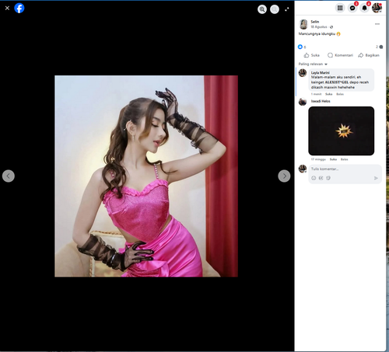
Task: Reply to the 17 minggu comment
Action: (345, 159)
